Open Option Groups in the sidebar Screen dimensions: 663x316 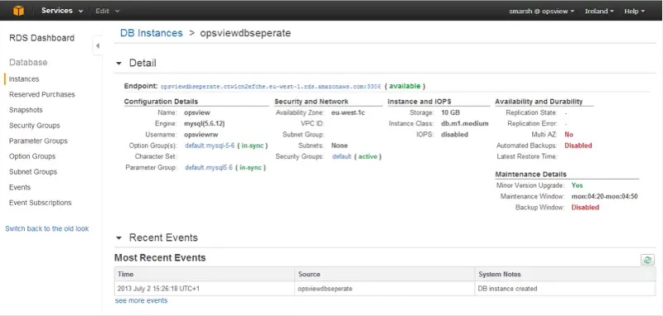coord(32,156)
